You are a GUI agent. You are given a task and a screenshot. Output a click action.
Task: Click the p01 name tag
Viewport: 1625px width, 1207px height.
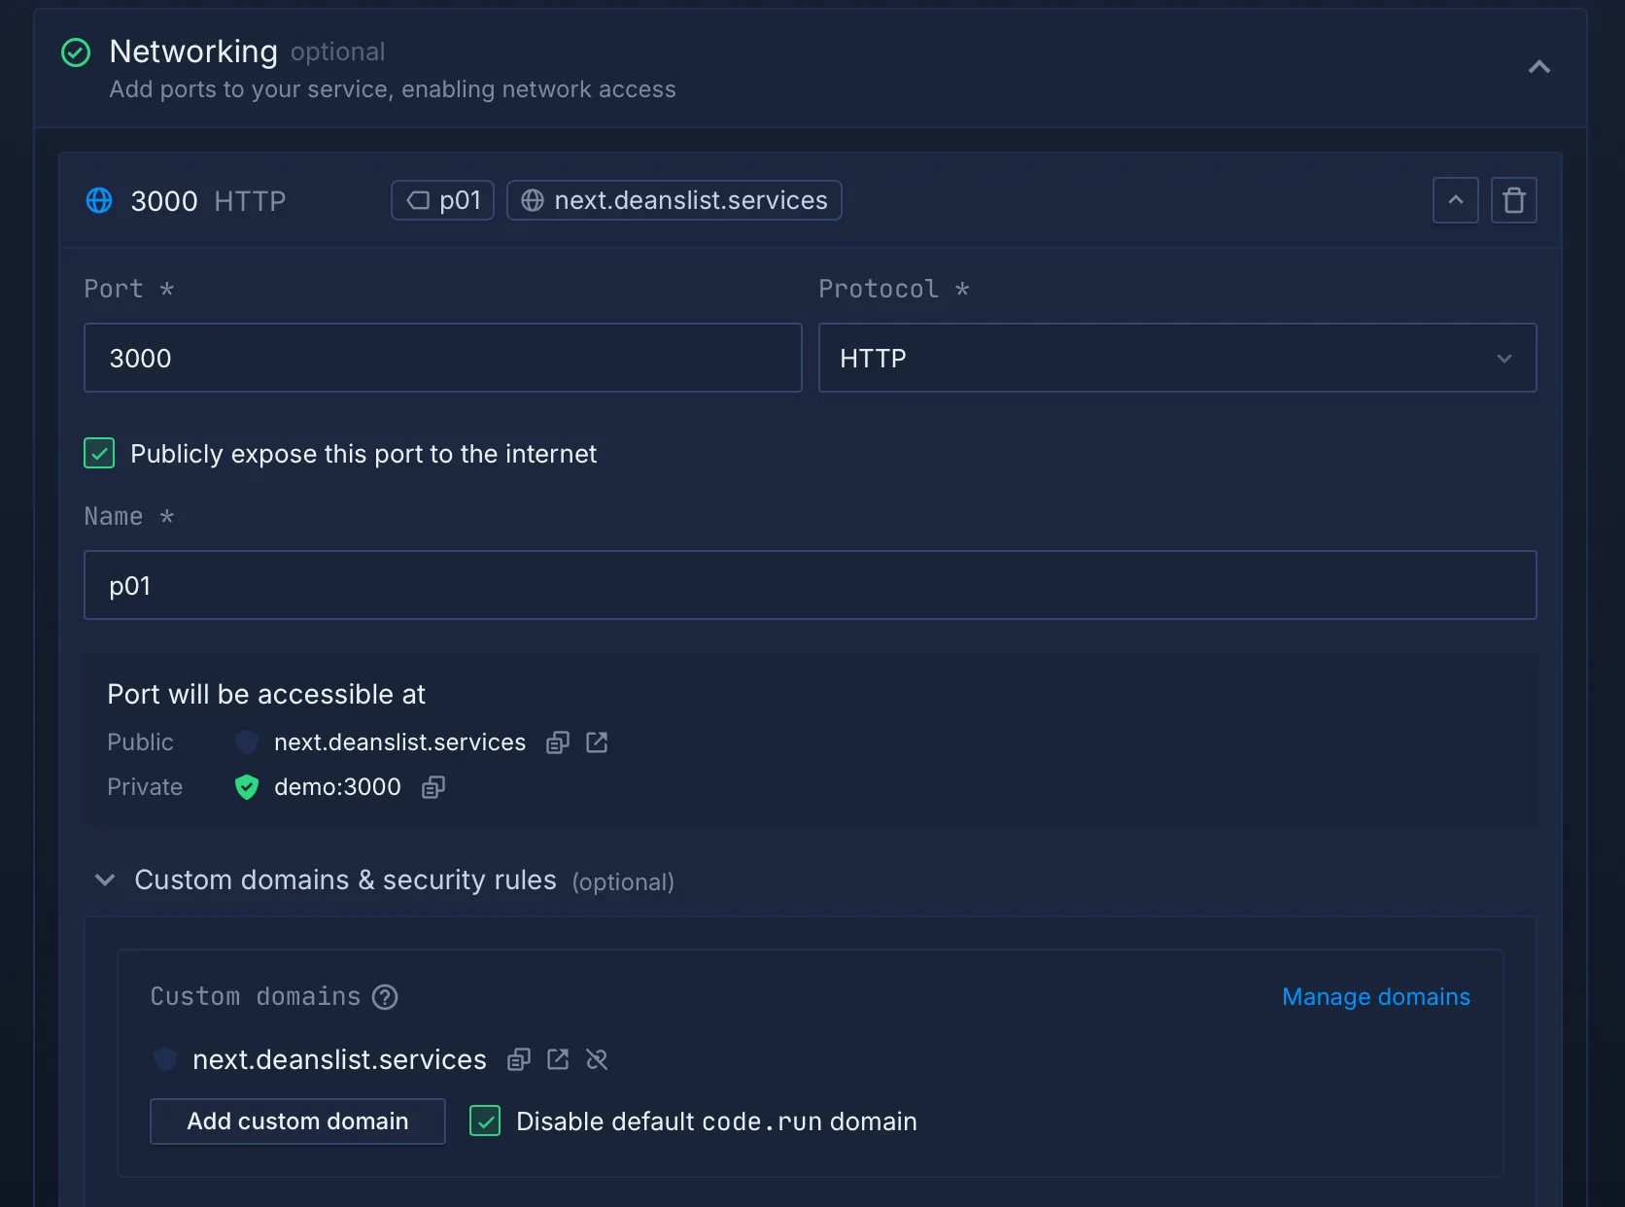(443, 200)
